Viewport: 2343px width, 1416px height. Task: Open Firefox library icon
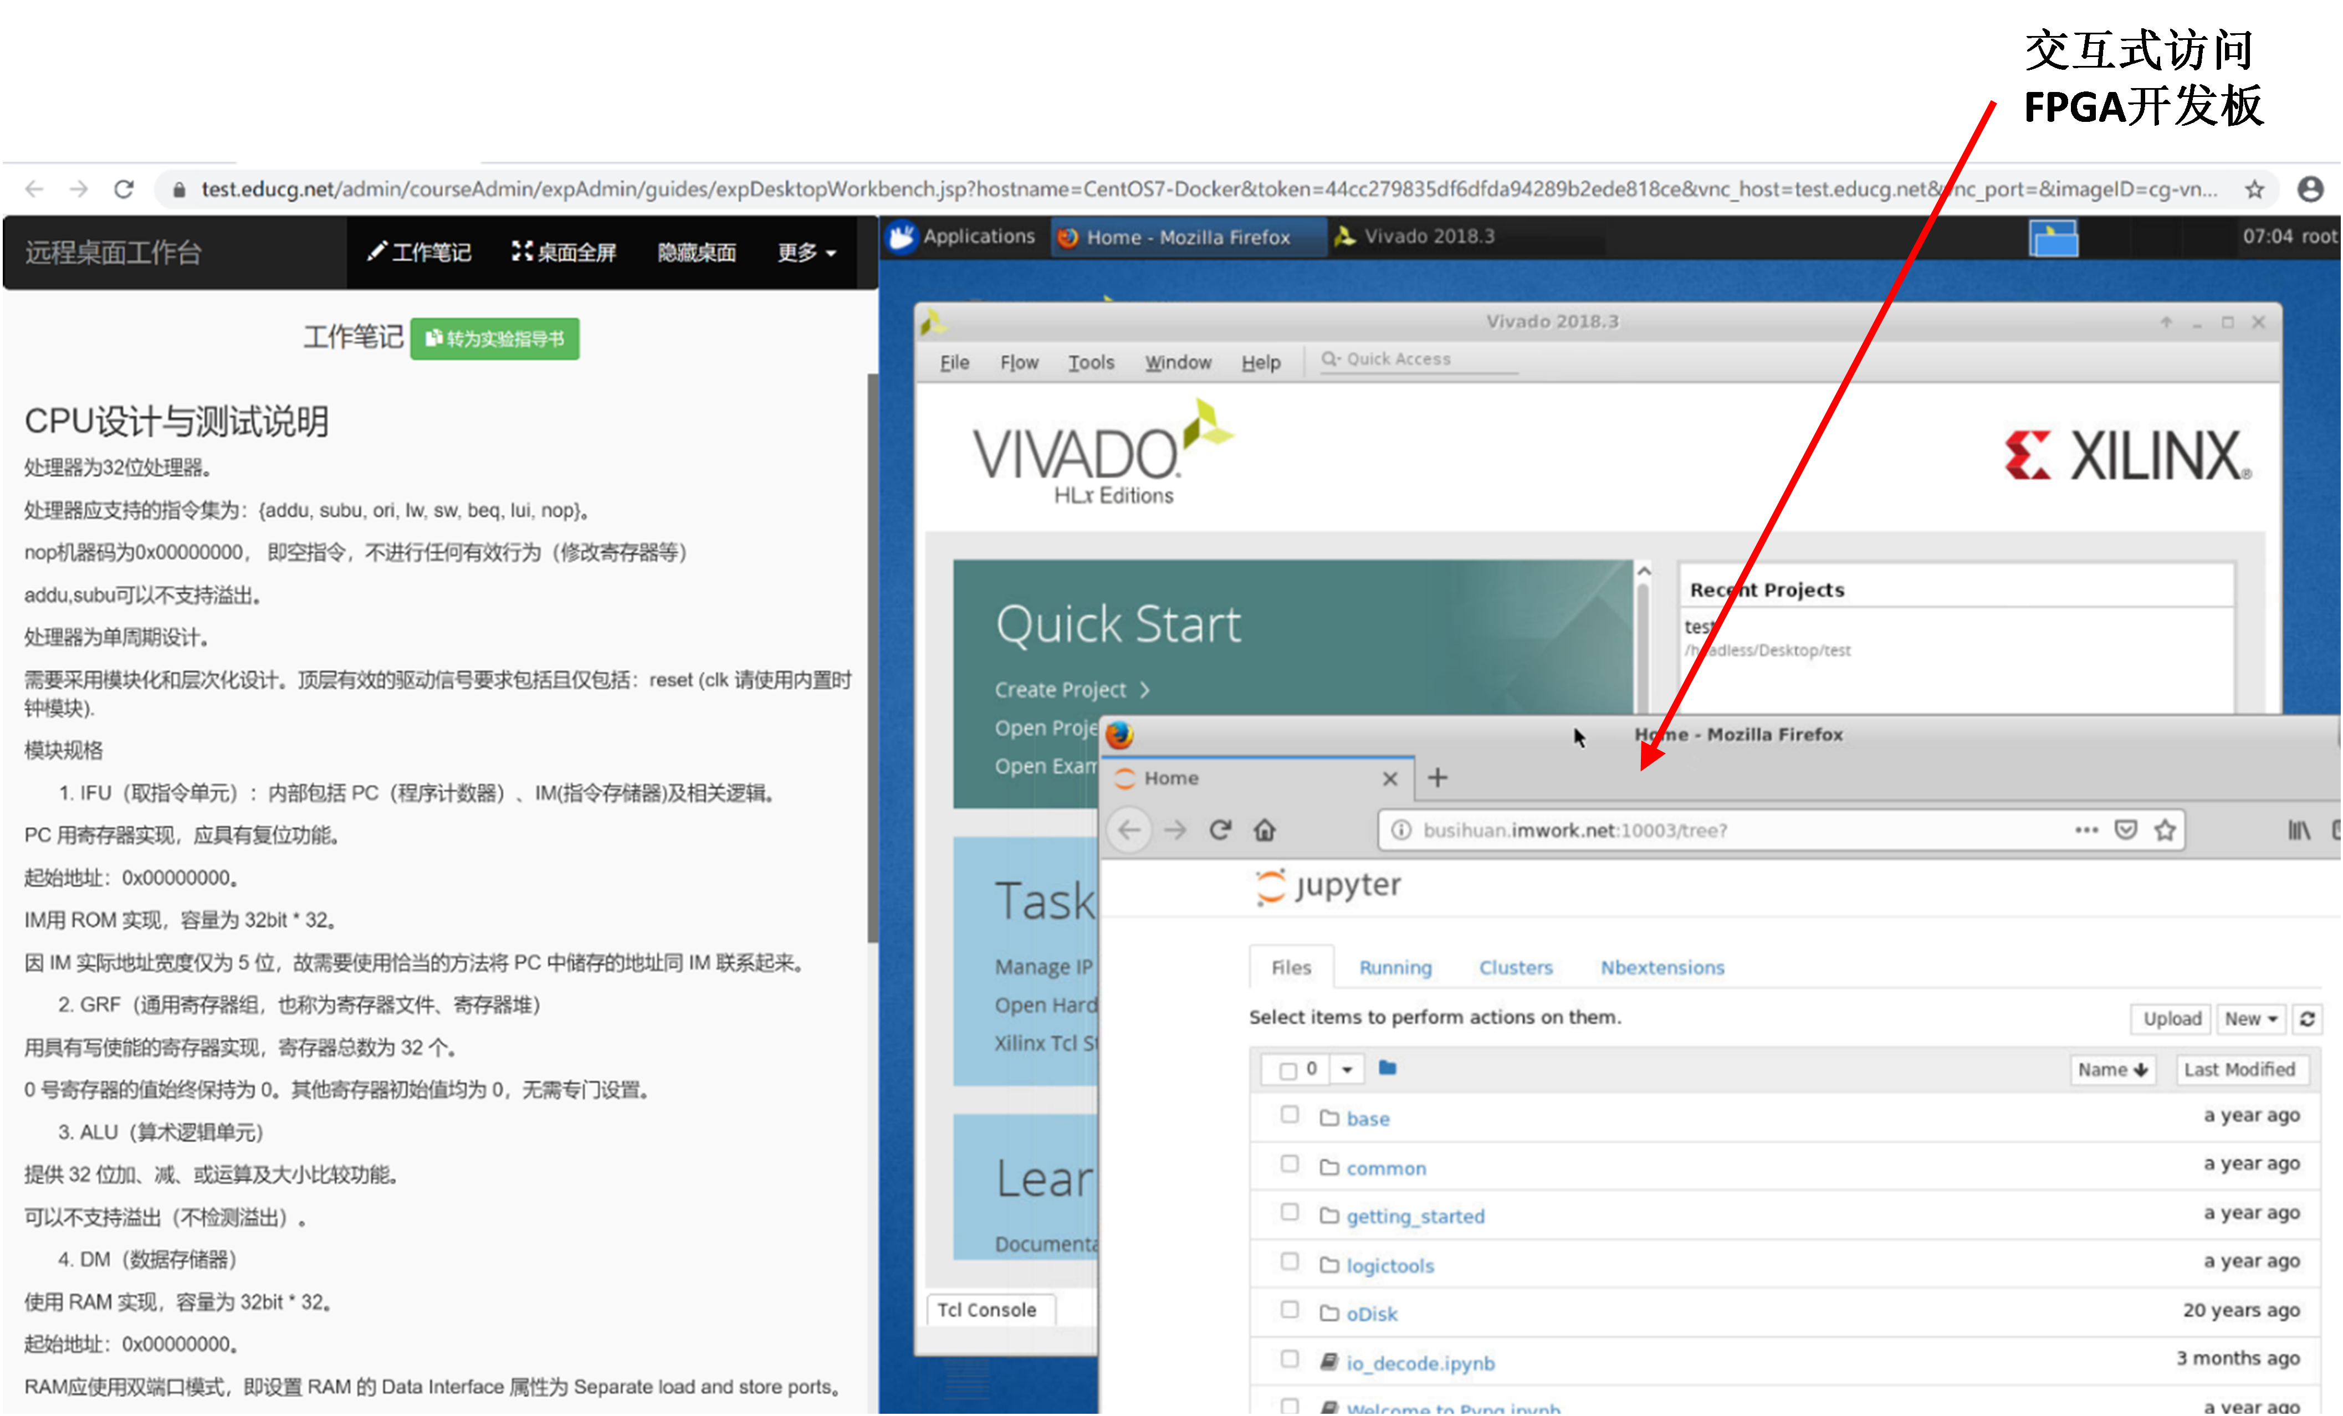point(2299,830)
